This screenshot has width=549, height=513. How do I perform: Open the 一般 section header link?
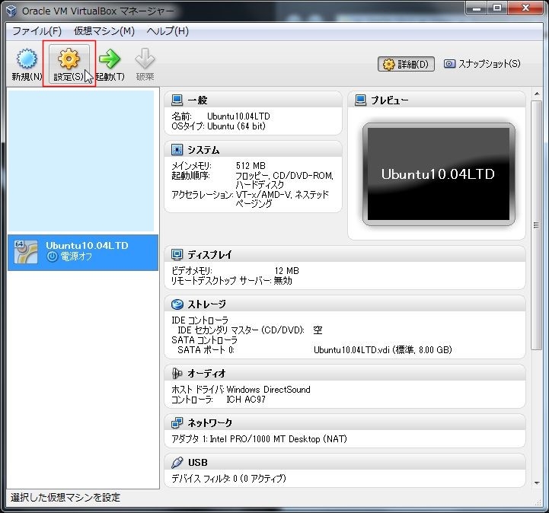tap(197, 100)
